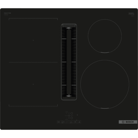The width and height of the screenshot is (138, 138).
Task: Tap the childproof lock key icon
Action: [x=63, y=122]
